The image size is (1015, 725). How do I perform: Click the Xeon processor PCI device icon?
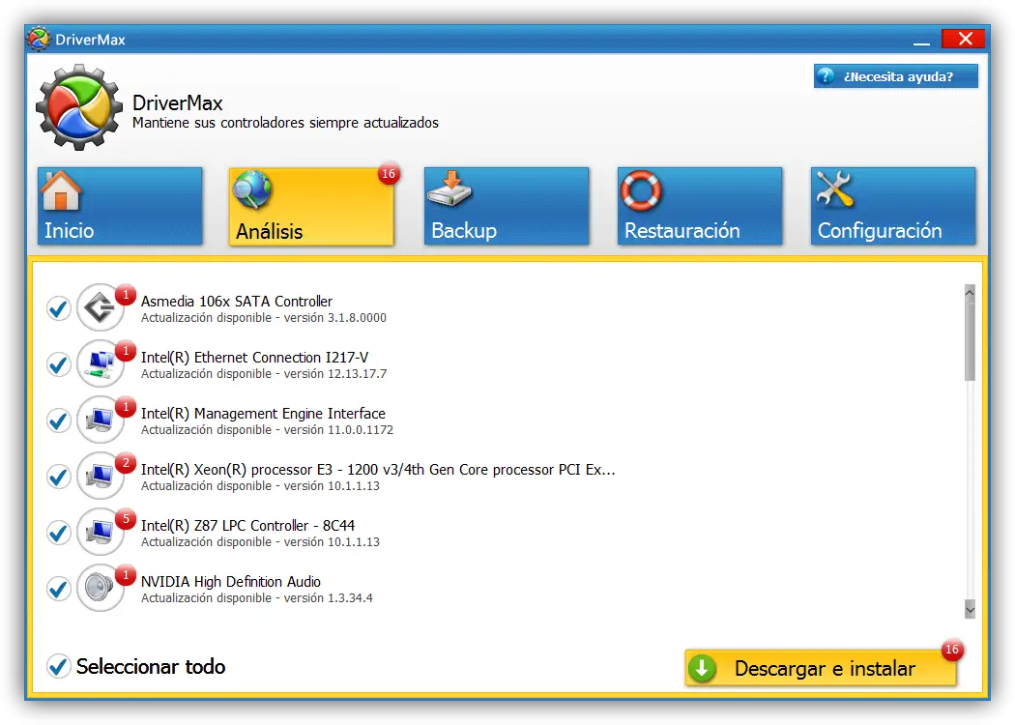101,476
